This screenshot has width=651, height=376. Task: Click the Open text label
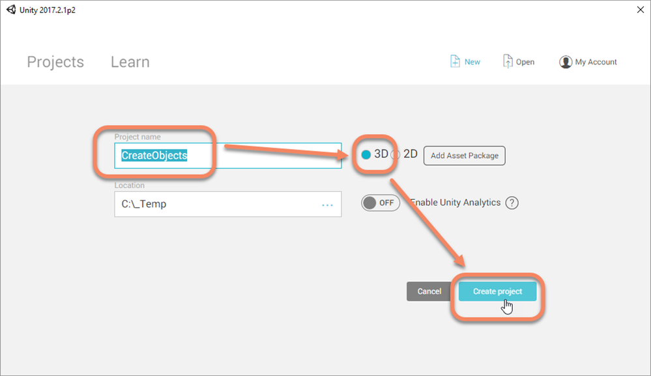pos(525,62)
